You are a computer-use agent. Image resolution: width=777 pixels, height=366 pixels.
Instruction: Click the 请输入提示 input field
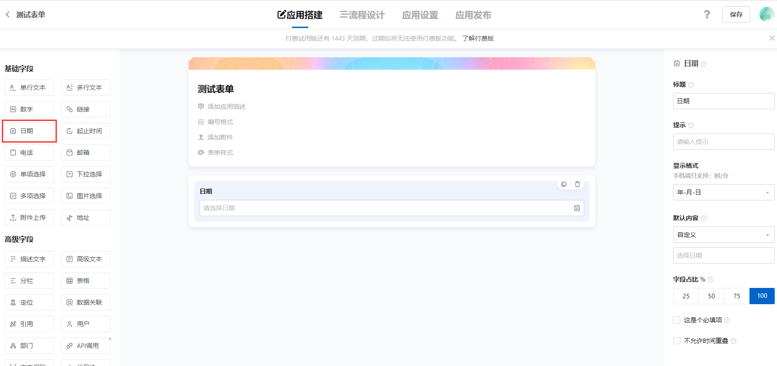click(723, 142)
